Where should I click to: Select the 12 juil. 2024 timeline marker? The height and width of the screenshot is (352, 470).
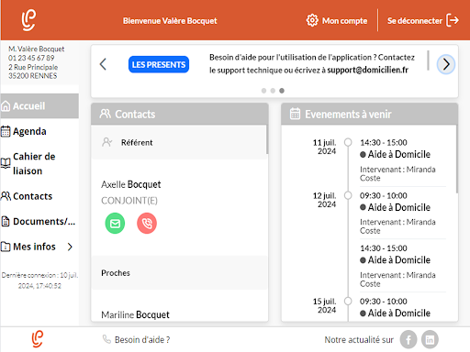tap(348, 195)
